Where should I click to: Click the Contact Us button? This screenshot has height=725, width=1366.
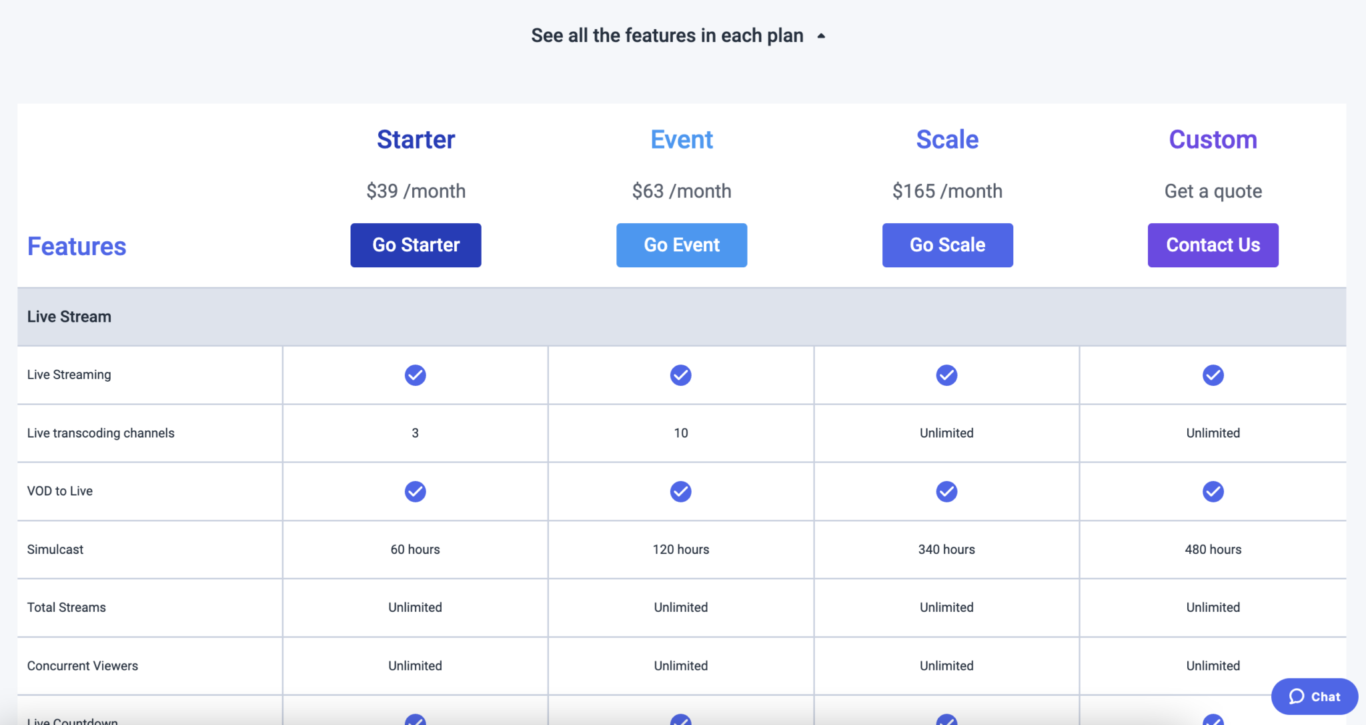click(x=1212, y=245)
